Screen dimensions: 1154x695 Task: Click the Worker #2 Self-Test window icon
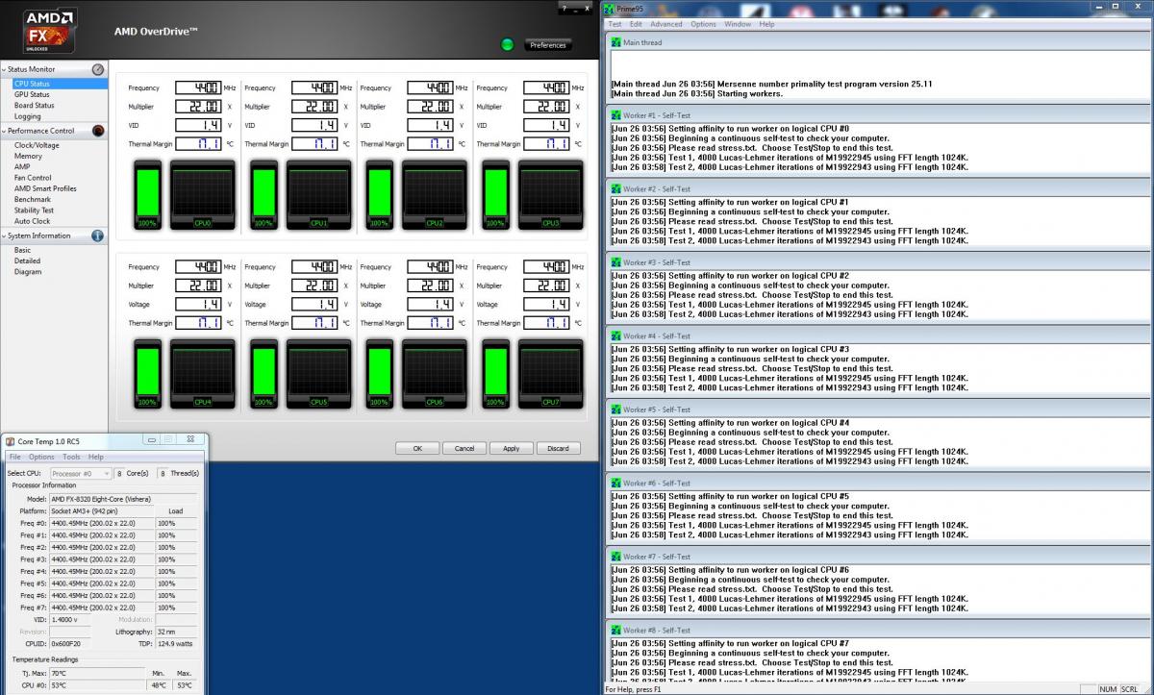[x=616, y=189]
